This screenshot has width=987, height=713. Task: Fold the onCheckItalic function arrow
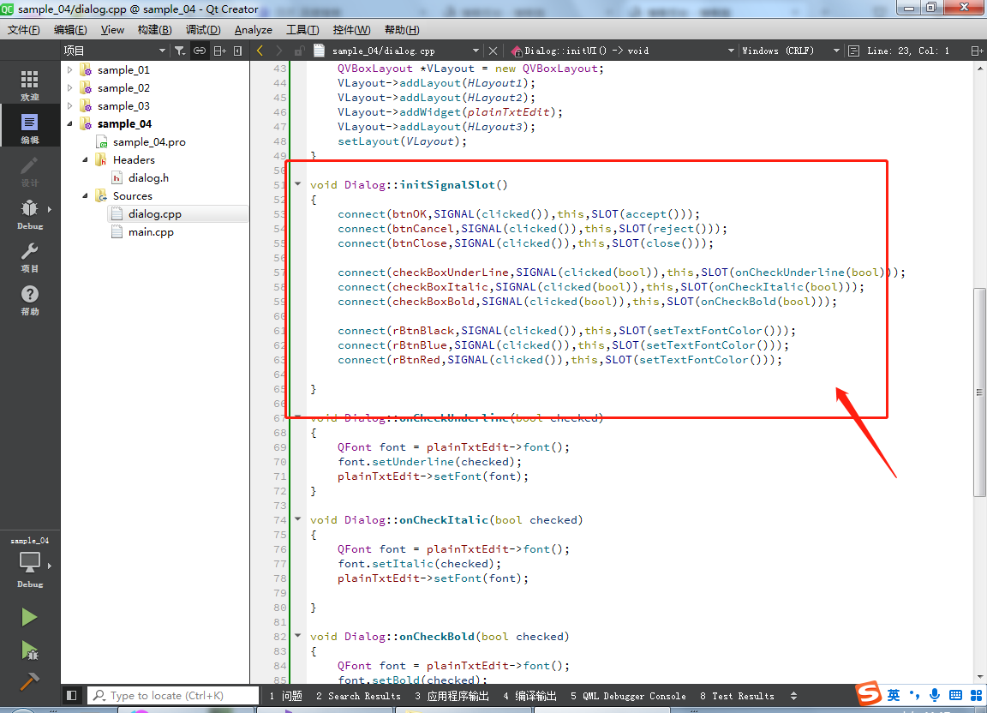point(298,519)
